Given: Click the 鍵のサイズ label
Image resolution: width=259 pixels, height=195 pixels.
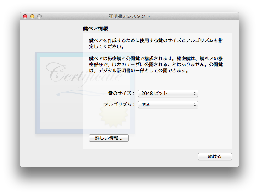Looking at the screenshot, I should click(x=122, y=93).
